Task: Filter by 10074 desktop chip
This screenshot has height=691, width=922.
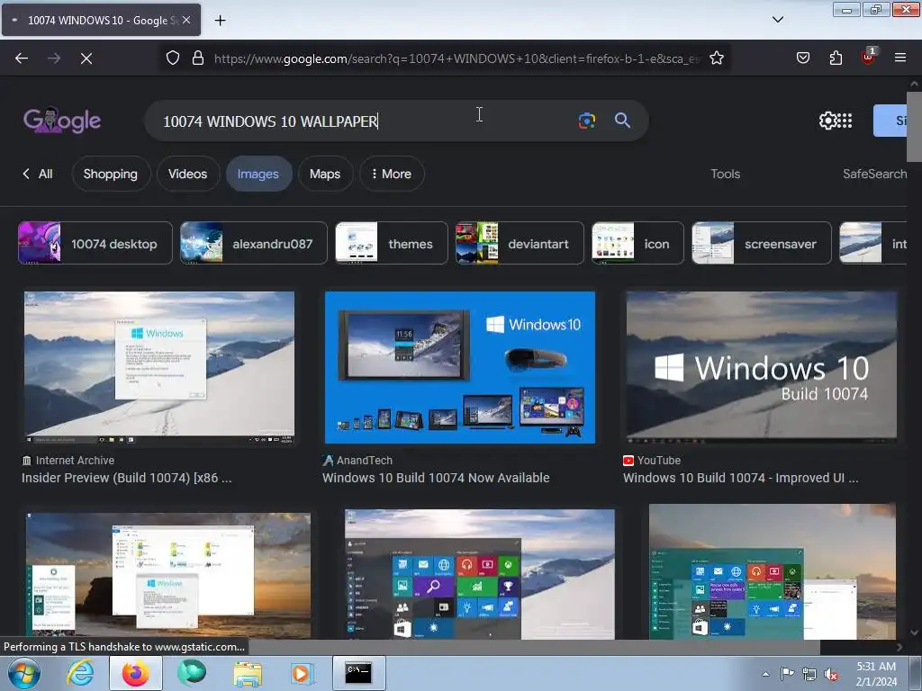Action: (x=95, y=243)
